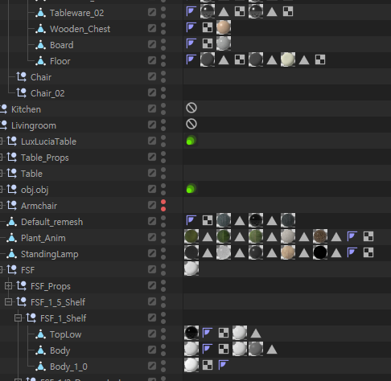Click the black material tag on TopLow

pos(191,333)
